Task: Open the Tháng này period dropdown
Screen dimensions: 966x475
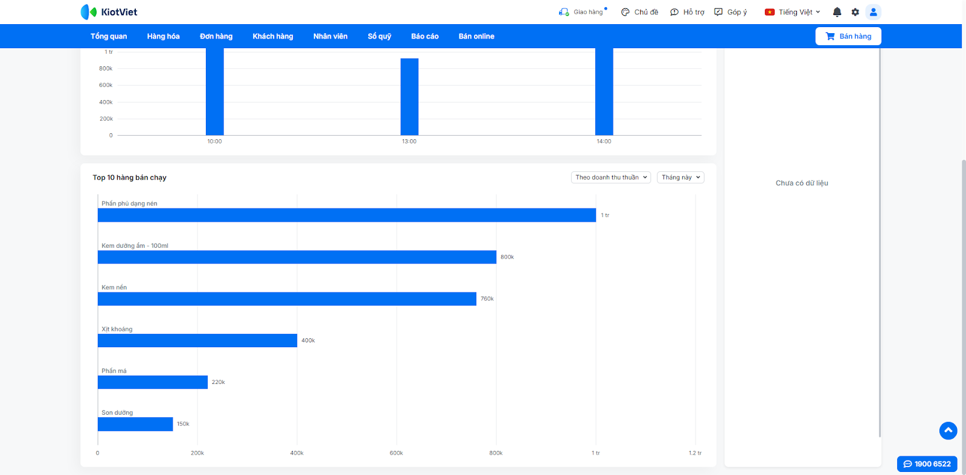Action: tap(680, 177)
